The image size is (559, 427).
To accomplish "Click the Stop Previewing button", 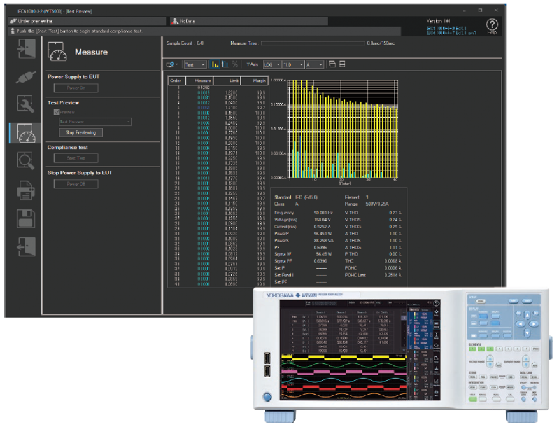I will click(x=80, y=132).
